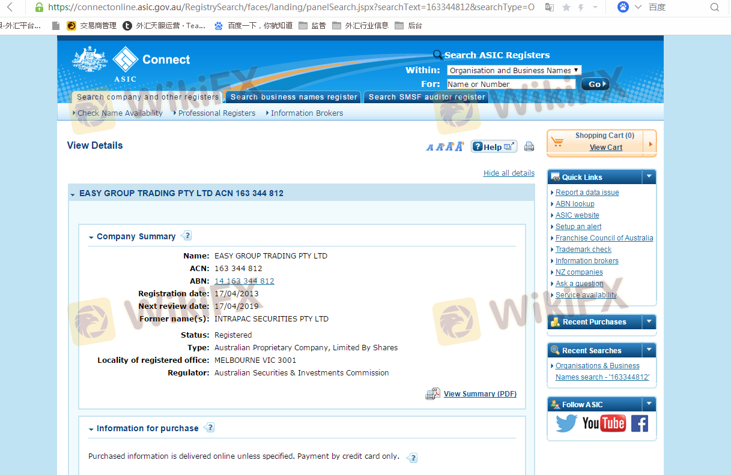This screenshot has height=475, width=731.
Task: Click the bookmark star icon
Action: pos(566,7)
